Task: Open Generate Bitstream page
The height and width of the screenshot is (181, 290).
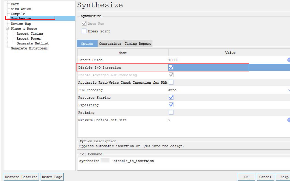Action: 29,48
